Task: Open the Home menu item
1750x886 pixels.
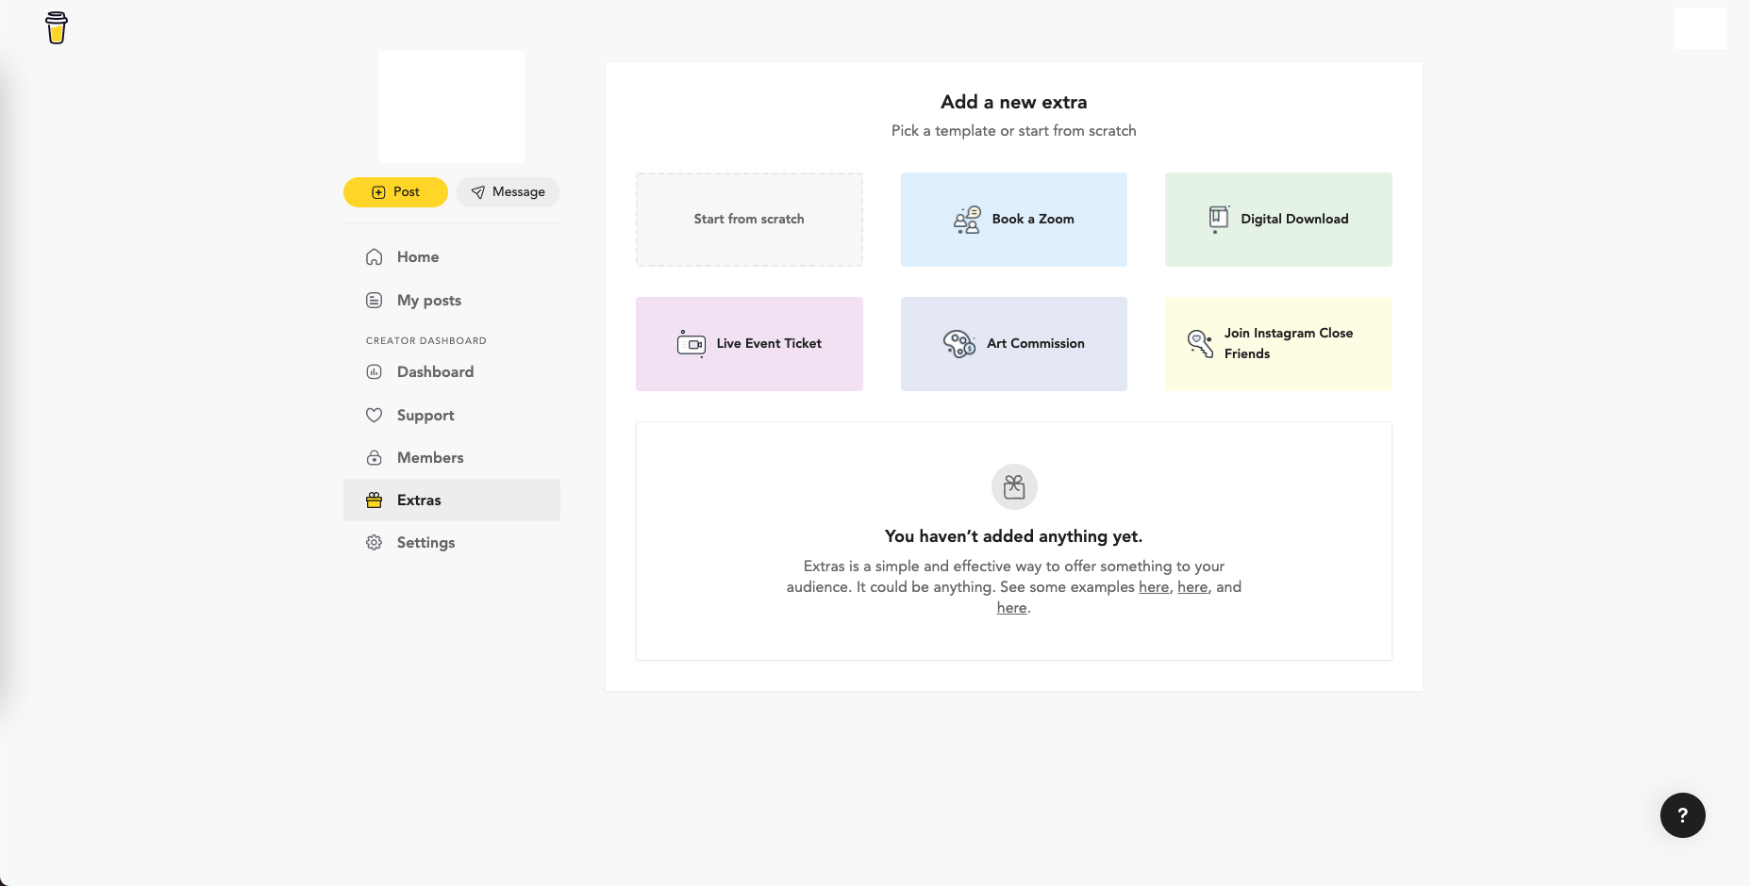Action: tap(452, 256)
